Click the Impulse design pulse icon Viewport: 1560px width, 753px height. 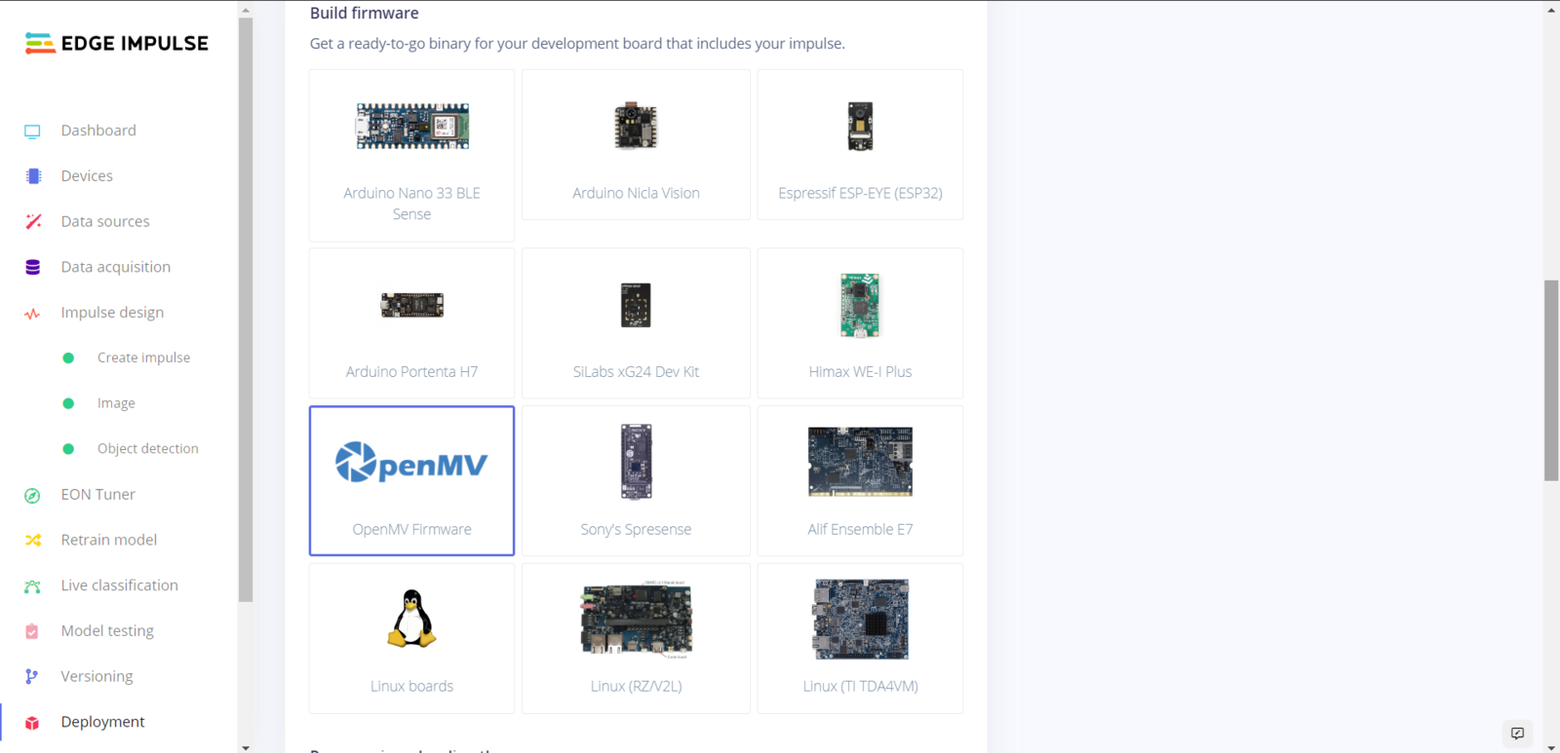coord(32,314)
